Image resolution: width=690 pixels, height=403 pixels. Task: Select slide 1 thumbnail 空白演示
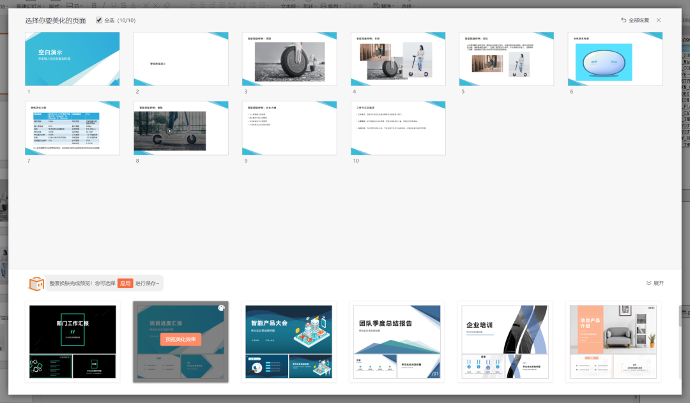click(x=72, y=59)
